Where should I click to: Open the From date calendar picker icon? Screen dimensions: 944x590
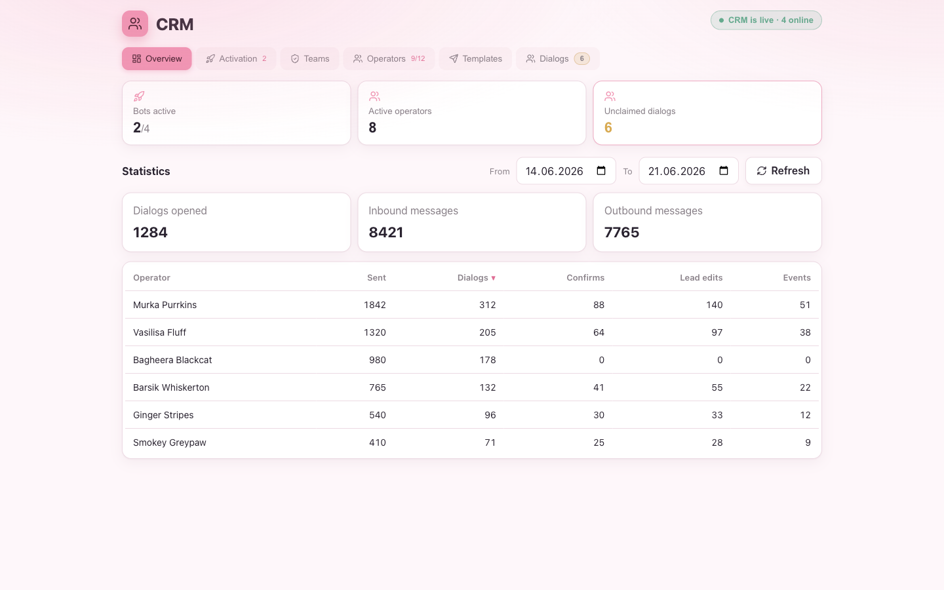point(601,171)
